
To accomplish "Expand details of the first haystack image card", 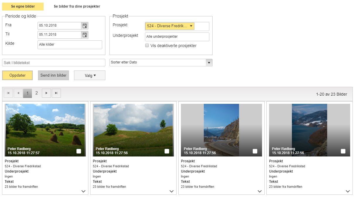I will tap(83, 191).
